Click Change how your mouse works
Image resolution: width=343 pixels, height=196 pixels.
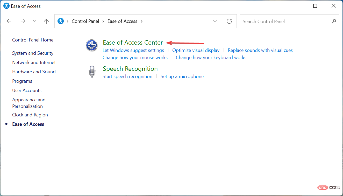pyautogui.click(x=135, y=58)
